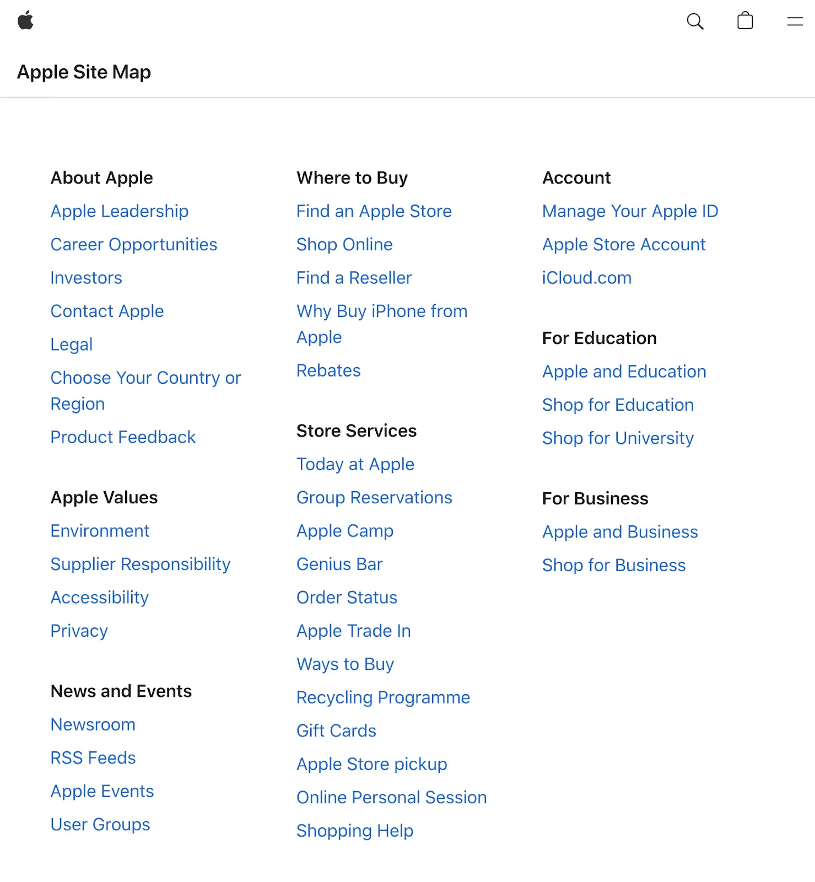Open Manage Your Apple ID
This screenshot has height=882, width=815.
pos(630,211)
